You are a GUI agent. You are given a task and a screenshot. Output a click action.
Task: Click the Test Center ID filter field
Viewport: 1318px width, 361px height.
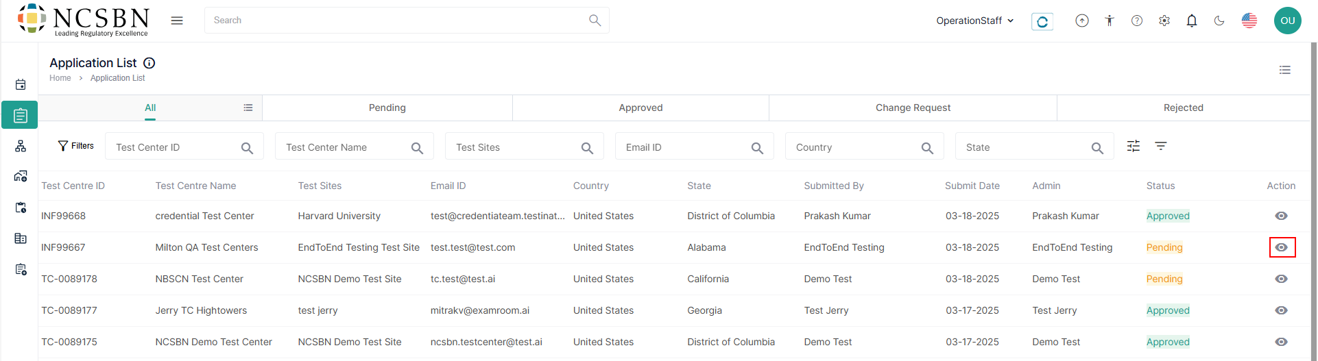point(176,147)
